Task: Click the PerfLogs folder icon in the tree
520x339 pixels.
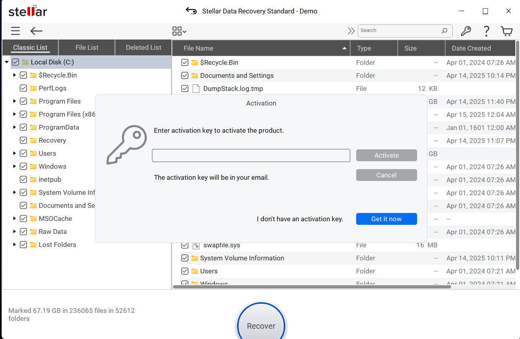Action: coord(33,88)
